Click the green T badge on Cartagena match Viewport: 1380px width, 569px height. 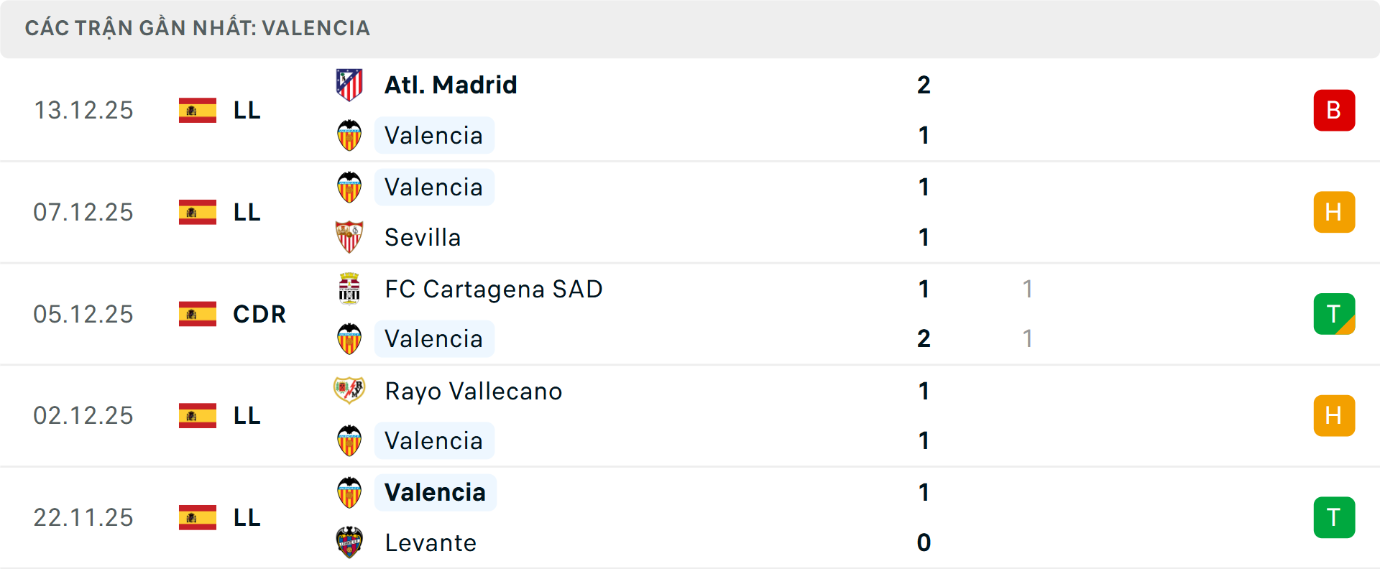(1334, 314)
